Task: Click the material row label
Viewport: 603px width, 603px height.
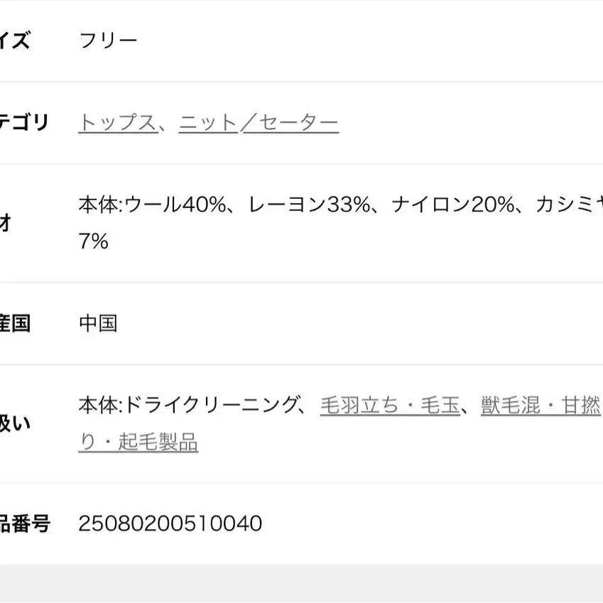Action: click(6, 224)
